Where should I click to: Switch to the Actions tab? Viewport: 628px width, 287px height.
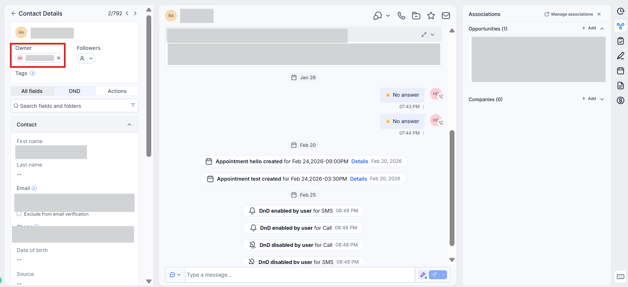117,91
